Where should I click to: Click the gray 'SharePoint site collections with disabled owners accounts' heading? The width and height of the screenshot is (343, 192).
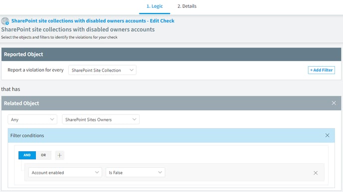(78, 29)
